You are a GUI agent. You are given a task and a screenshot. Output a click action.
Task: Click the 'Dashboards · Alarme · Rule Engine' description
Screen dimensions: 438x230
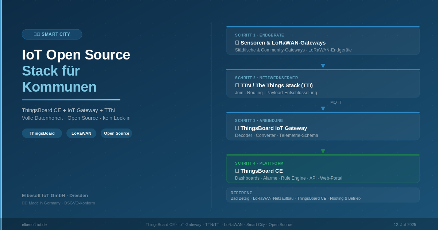(x=289, y=178)
